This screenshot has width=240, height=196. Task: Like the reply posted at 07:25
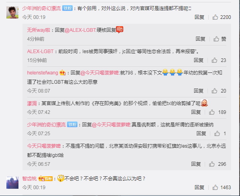[217, 133]
